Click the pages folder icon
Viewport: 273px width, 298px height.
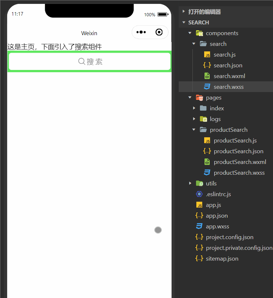(200, 98)
